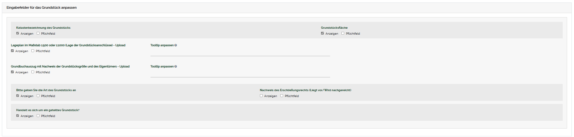This screenshot has width=574, height=137.
Task: Click help icon beside Grundbuchauszug Tooltip anpassen
Action: (176, 66)
